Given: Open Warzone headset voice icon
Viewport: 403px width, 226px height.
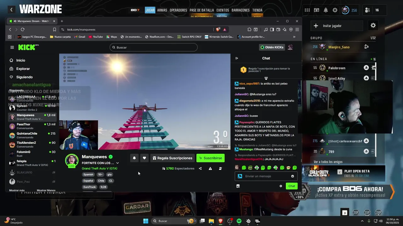Looking at the screenshot, I should tap(316, 10).
